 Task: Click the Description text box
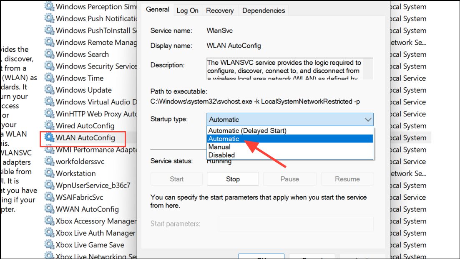(290, 69)
